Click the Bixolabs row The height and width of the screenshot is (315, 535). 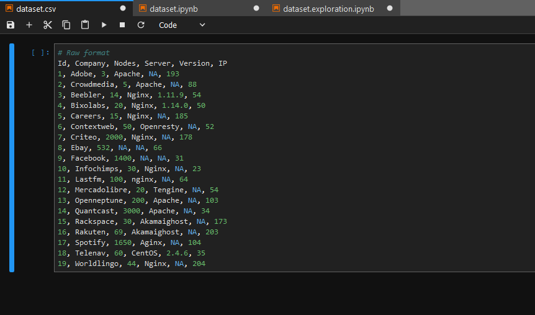[x=132, y=105]
